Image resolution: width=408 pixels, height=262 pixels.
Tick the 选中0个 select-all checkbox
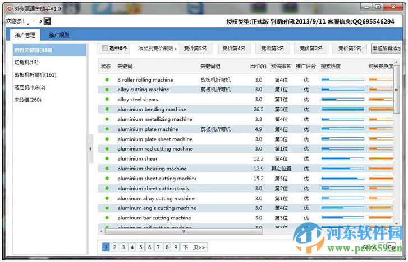104,48
